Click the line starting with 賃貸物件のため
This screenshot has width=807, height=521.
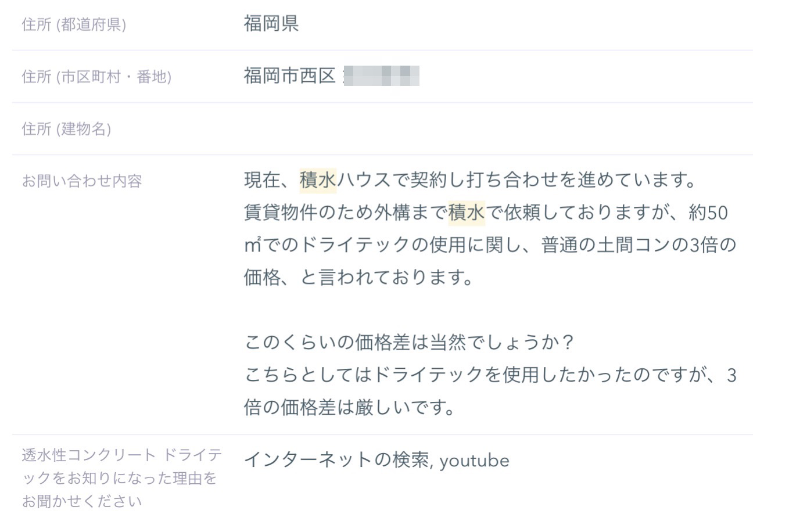(486, 213)
